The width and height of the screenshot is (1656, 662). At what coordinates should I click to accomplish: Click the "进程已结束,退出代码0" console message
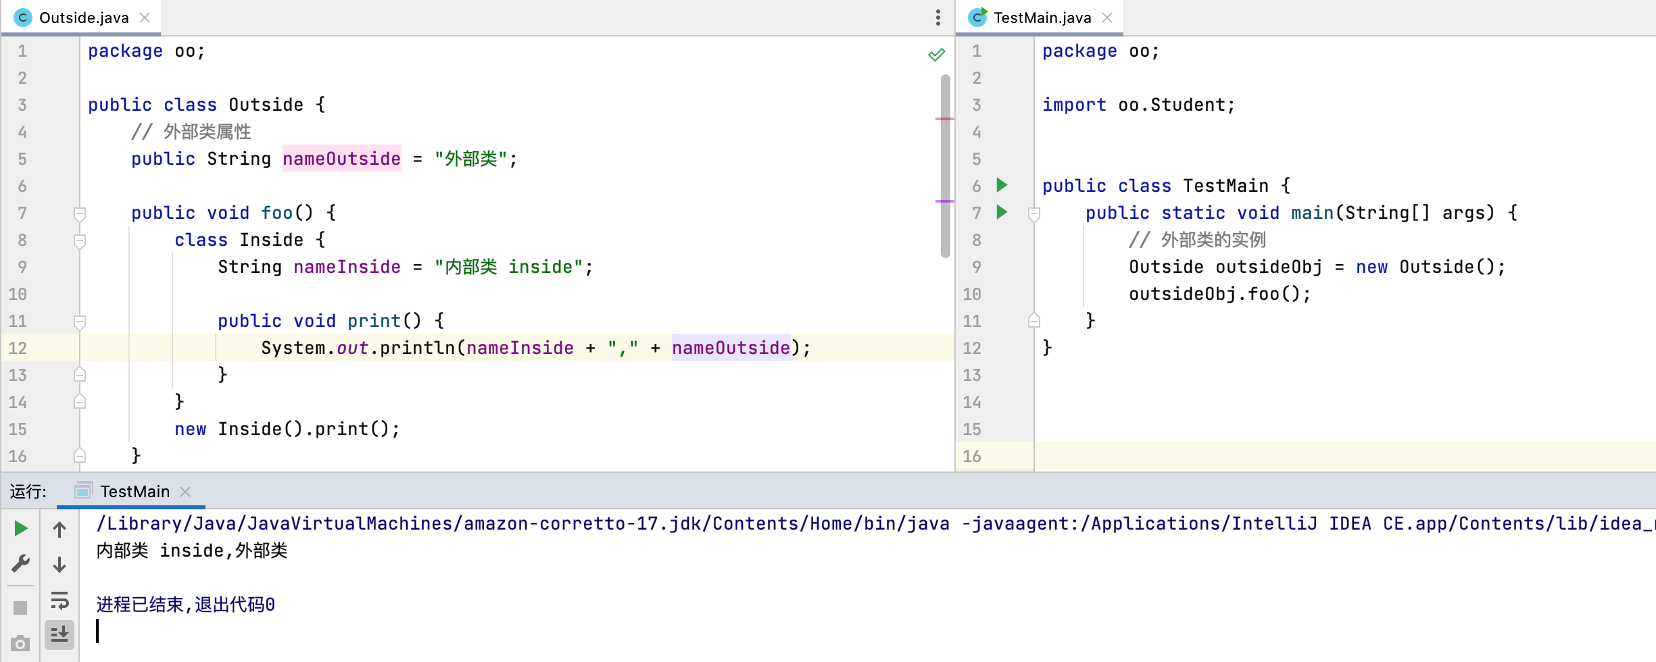coord(186,605)
